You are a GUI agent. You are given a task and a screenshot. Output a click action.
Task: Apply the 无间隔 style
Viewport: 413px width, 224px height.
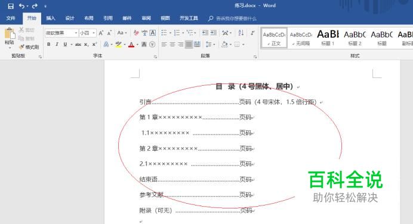[301, 38]
